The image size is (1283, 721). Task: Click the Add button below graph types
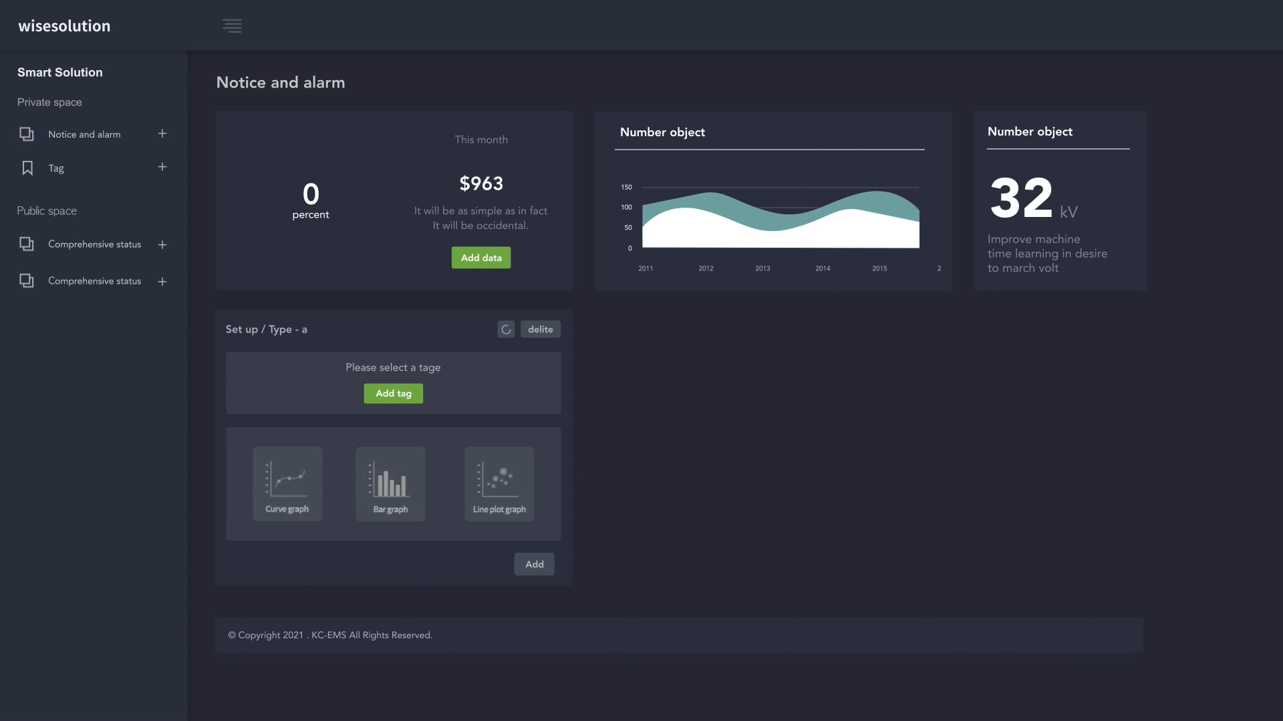534,564
